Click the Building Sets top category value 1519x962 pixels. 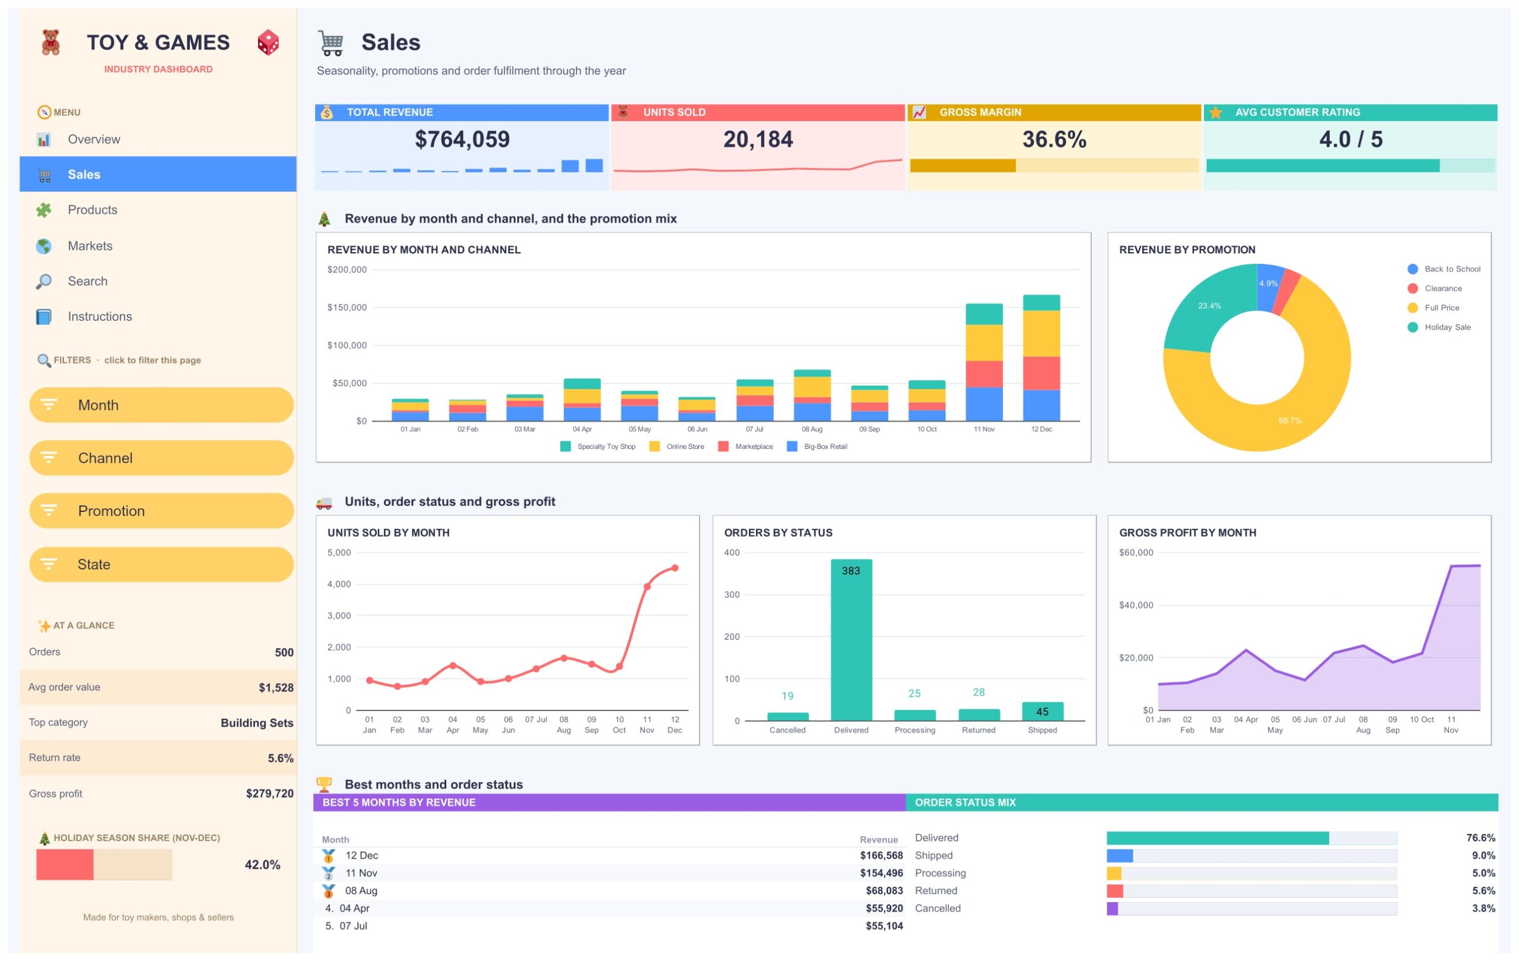[257, 723]
